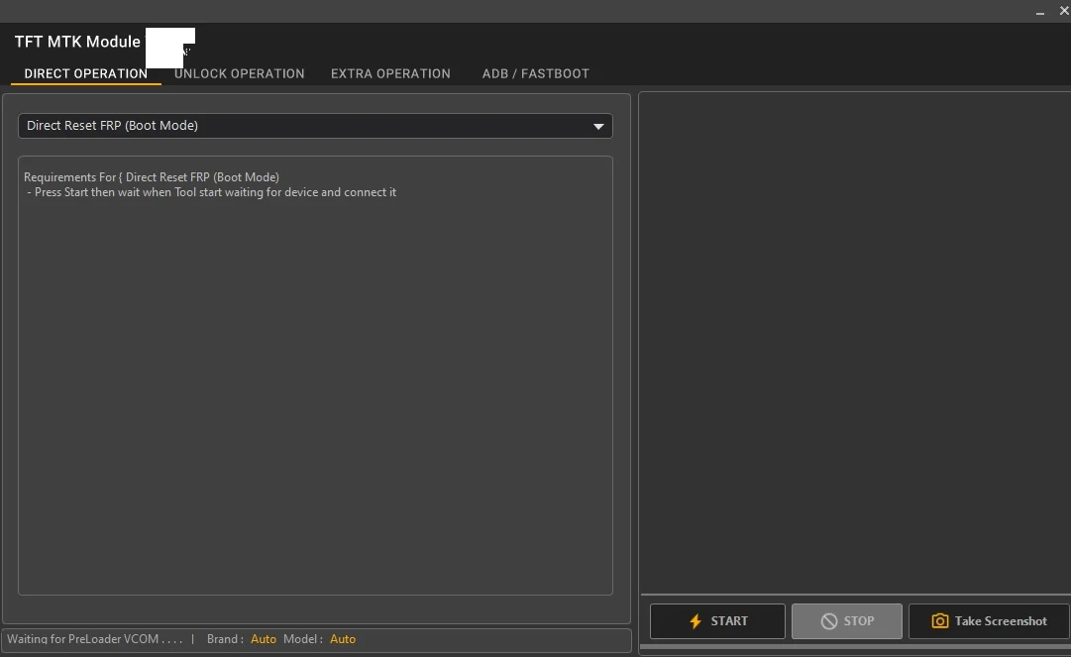Close the TFT MTK Module window
Screen dimensions: 1071x657
click(x=1063, y=10)
